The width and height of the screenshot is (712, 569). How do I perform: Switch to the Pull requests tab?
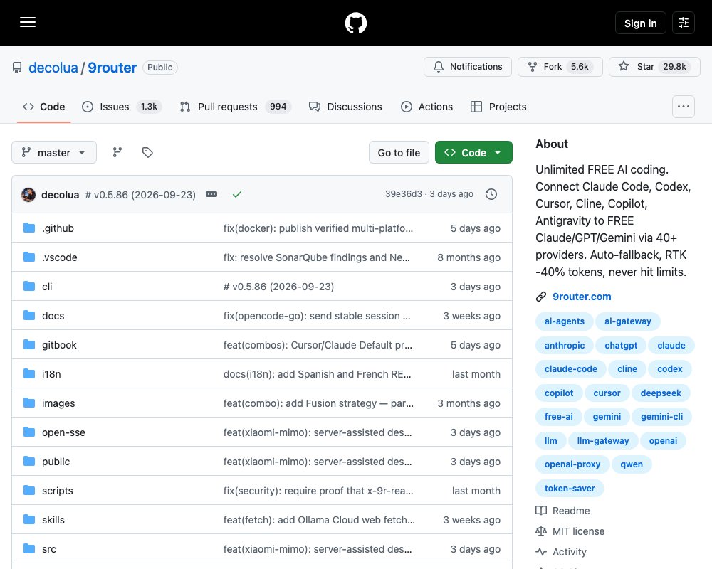coord(235,107)
